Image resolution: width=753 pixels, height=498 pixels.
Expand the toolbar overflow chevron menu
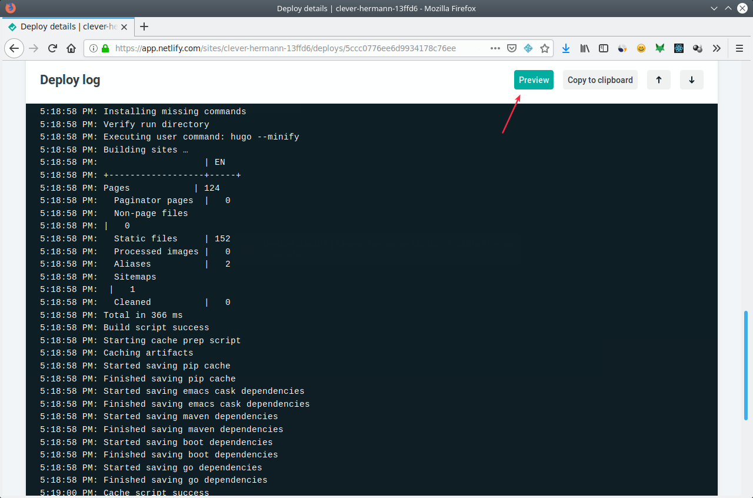click(x=717, y=48)
